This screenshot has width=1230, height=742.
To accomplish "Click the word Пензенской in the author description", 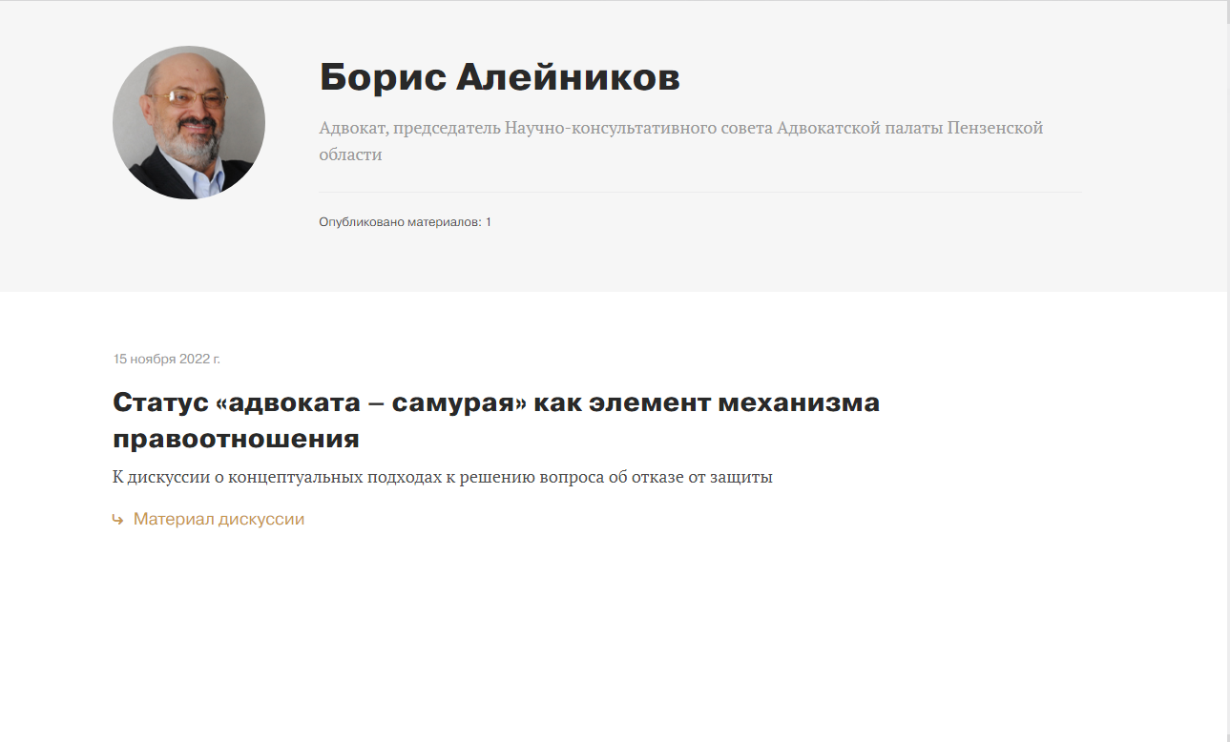I will (995, 128).
